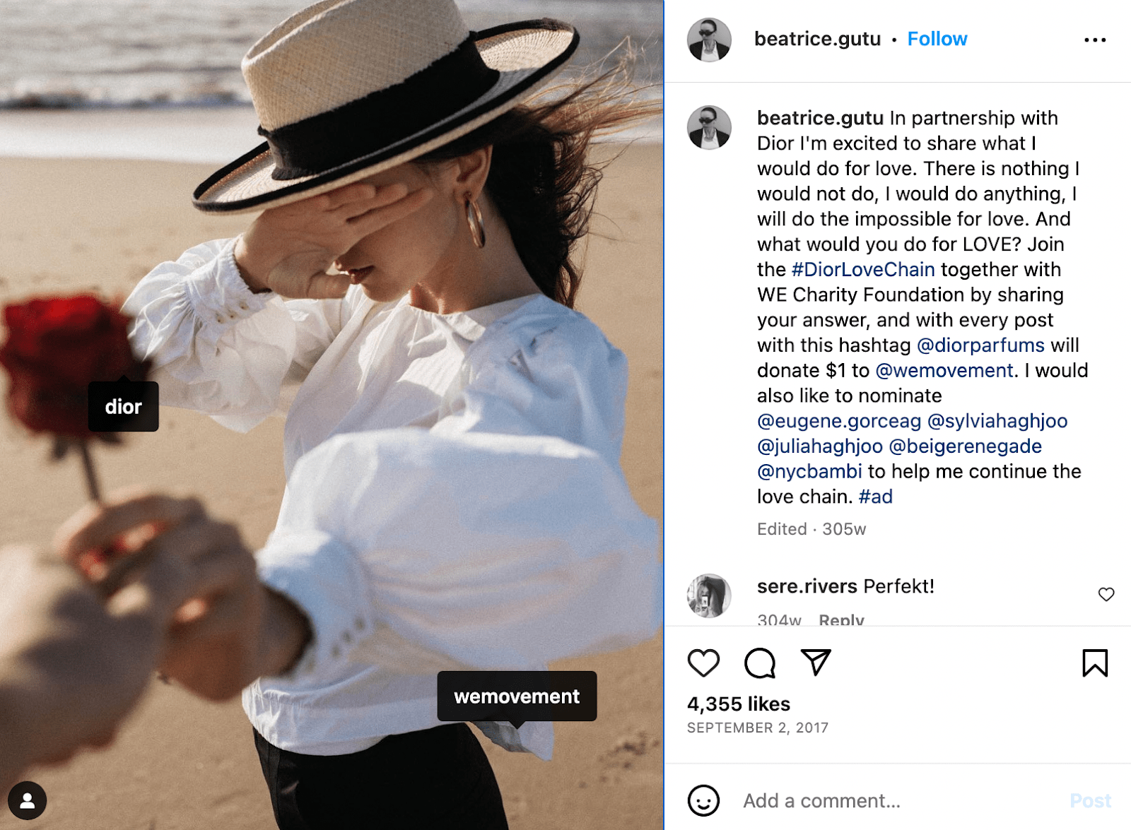Viewport: 1131px width, 830px height.
Task: View who liked via 4,355 likes
Action: click(737, 704)
